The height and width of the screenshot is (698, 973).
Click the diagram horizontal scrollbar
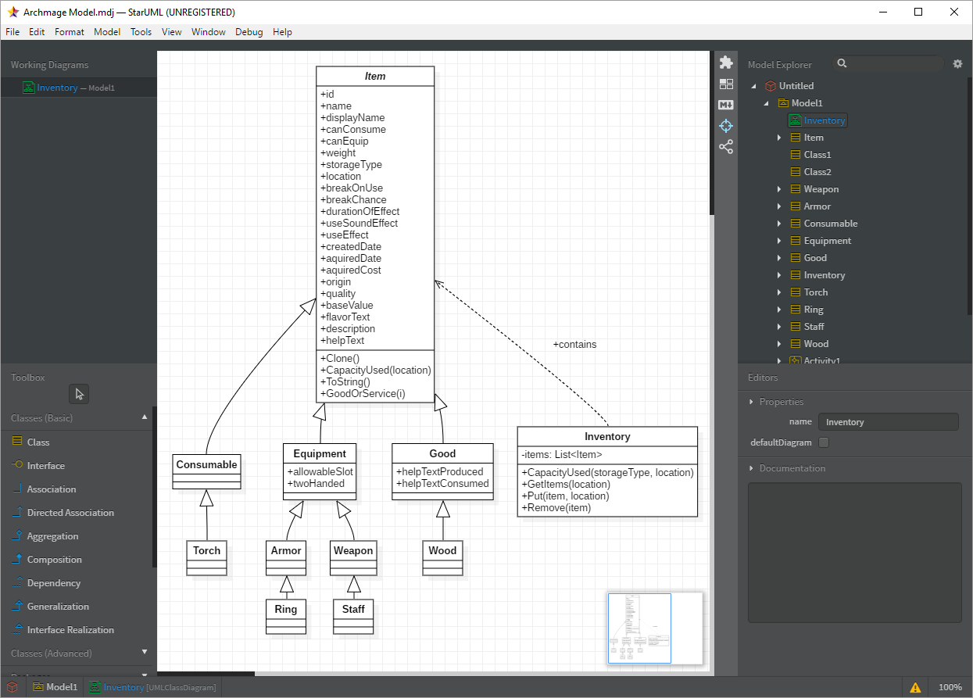pyautogui.click(x=206, y=674)
